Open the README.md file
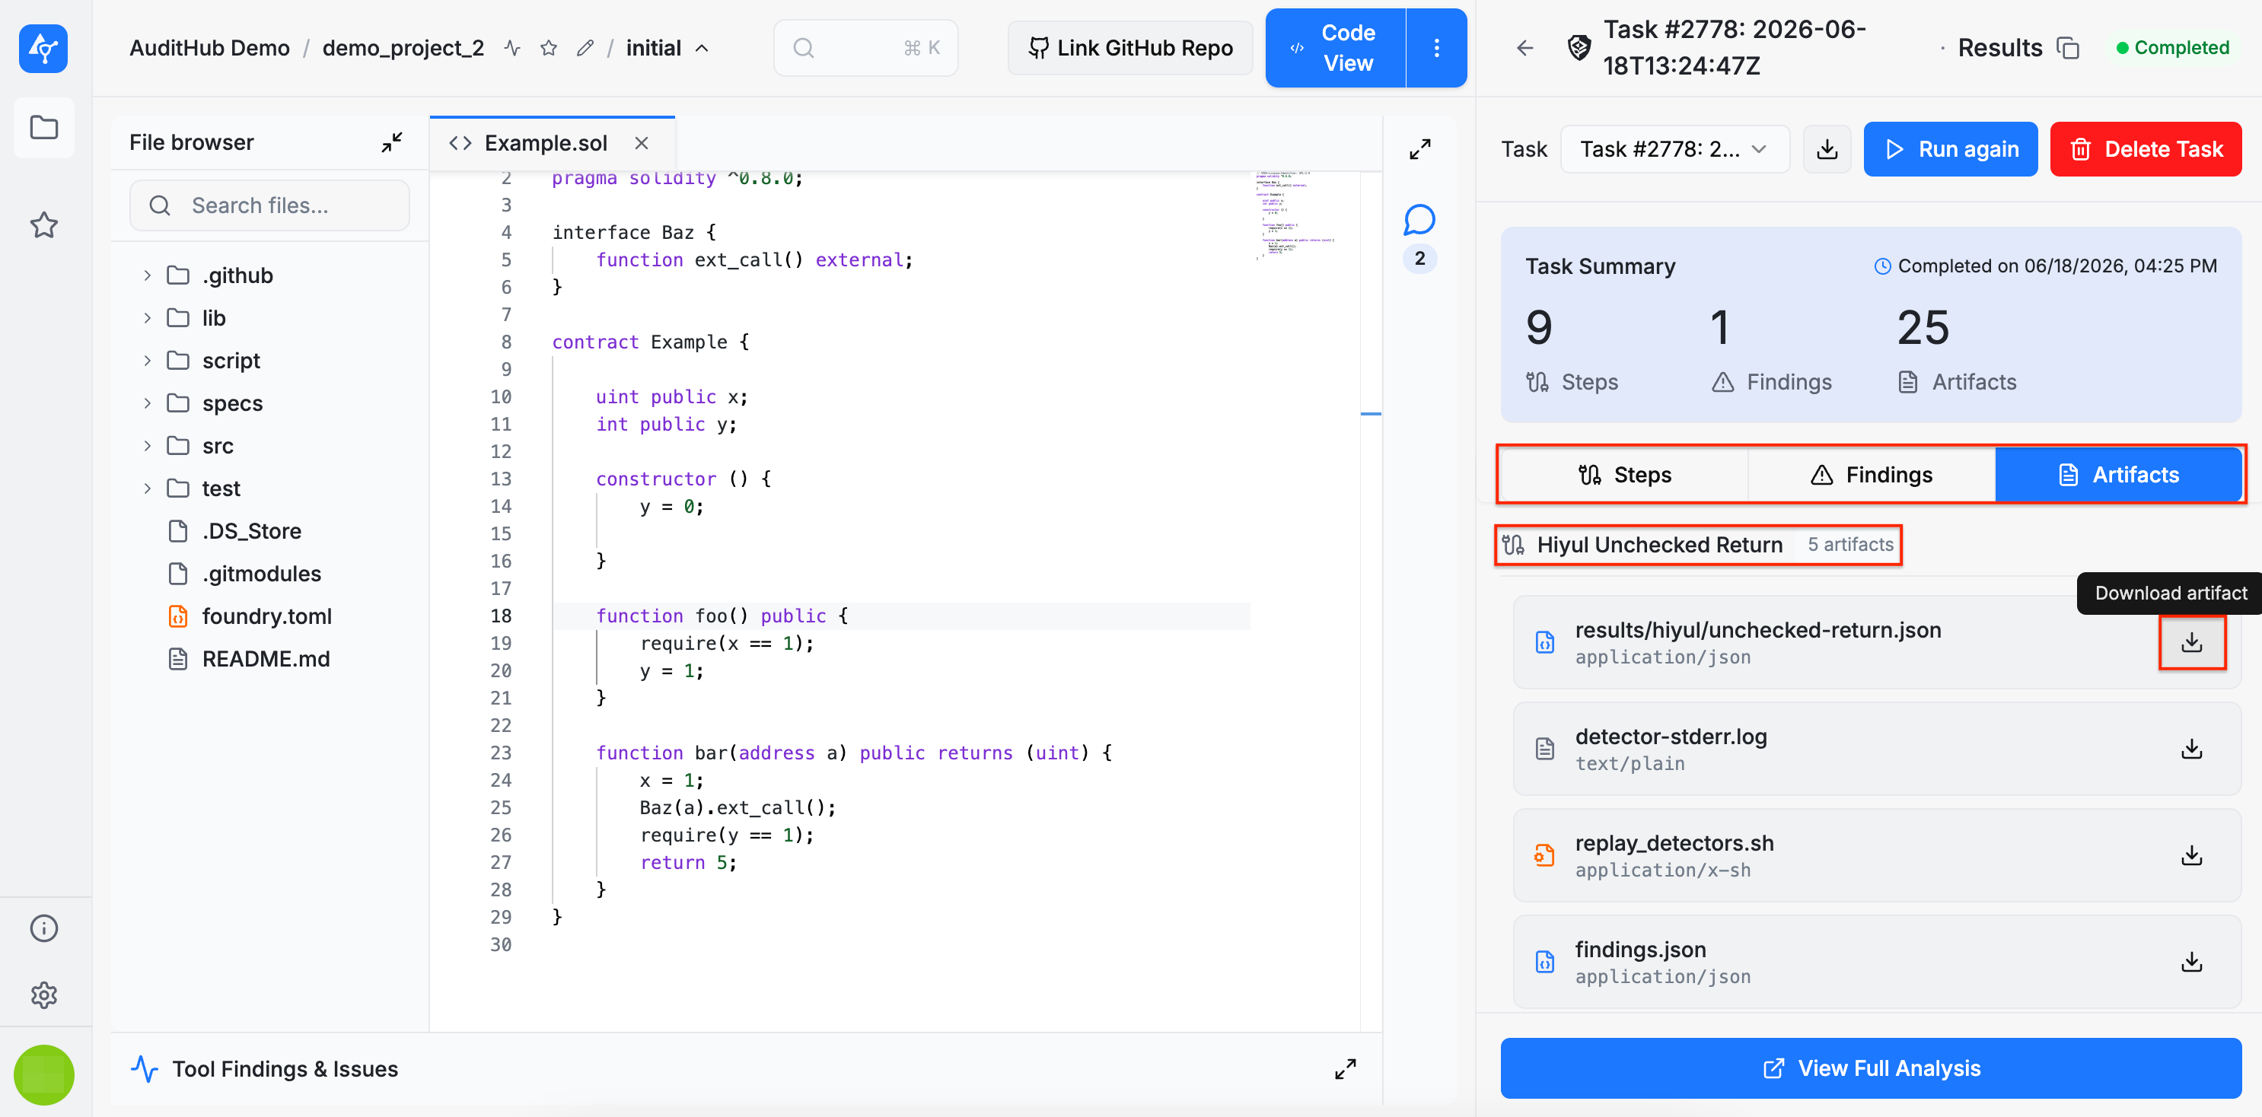 [x=249, y=659]
